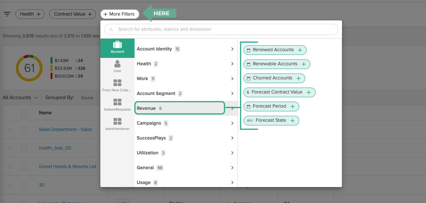Open the Account identity group
Screen dimensions: 426x203
point(186,49)
